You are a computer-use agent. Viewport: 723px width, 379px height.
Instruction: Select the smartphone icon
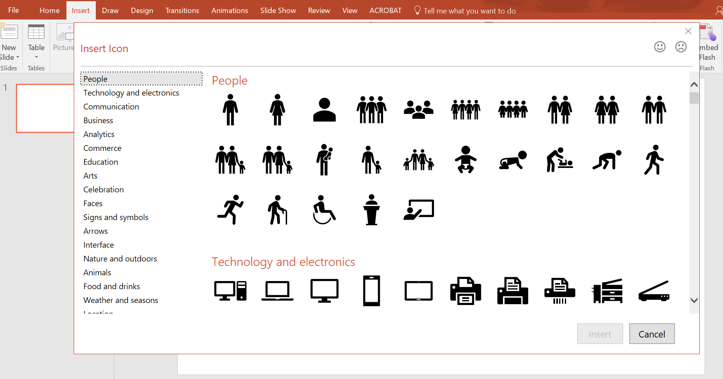pos(371,291)
